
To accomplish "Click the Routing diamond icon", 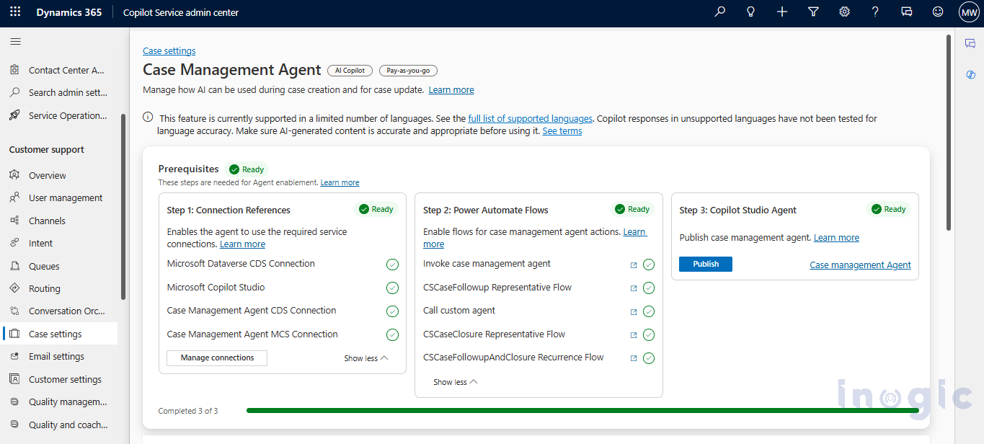I will point(14,288).
